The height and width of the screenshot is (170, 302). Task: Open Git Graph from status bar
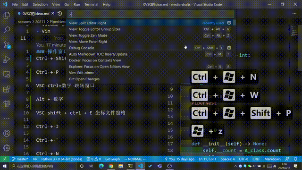[112, 159]
